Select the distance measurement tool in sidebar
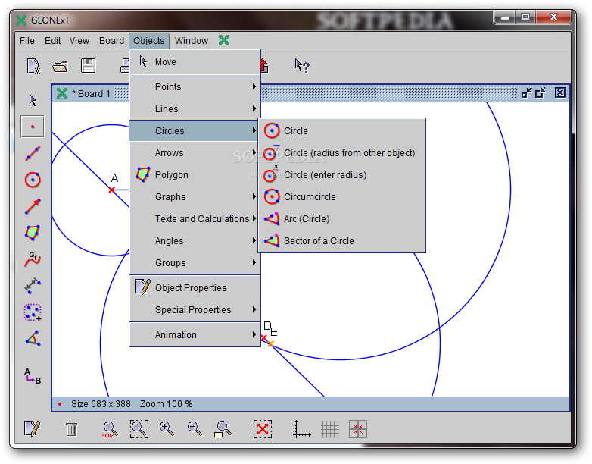This screenshot has height=464, width=592. [x=33, y=286]
